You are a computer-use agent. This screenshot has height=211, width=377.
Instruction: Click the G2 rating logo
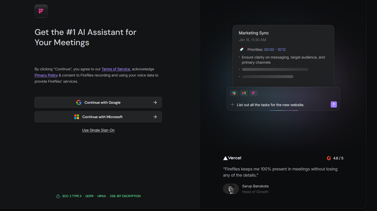click(x=329, y=158)
